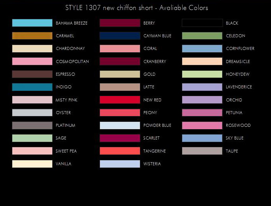This screenshot has width=271, height=206.
Task: Pick the Cayman Blue swatch
Action: coord(120,36)
